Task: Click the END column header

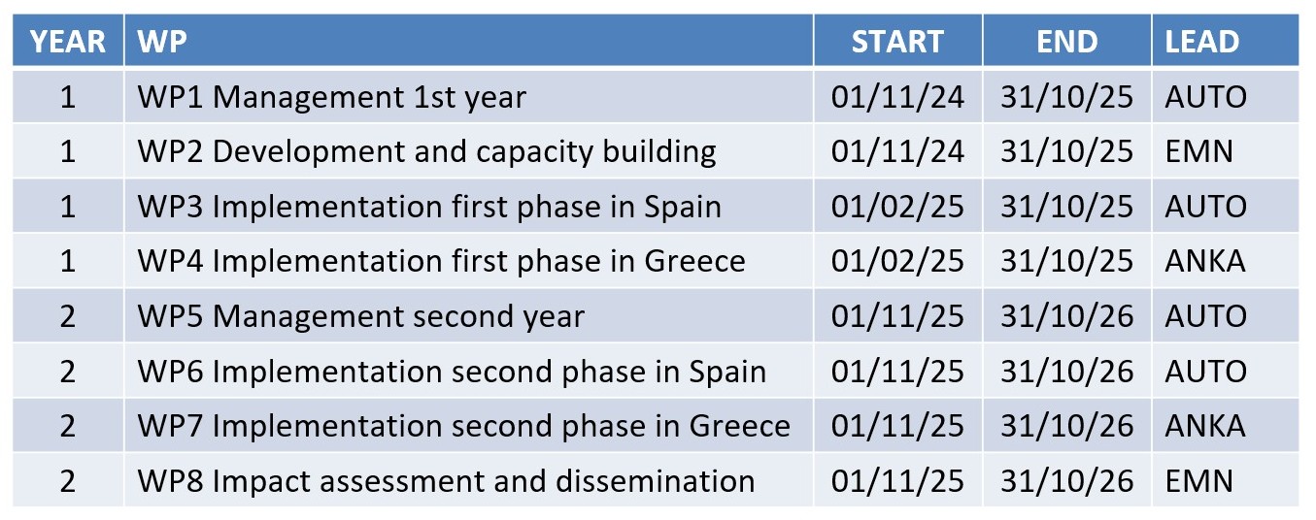Action: pos(1066,42)
